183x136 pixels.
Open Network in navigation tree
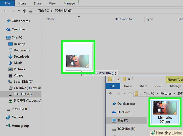click(x=18, y=117)
